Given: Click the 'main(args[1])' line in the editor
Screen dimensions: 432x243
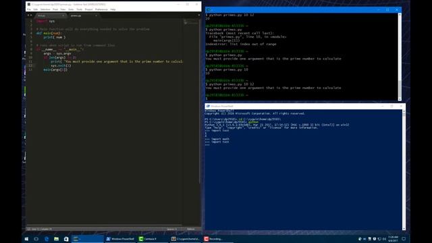Looking at the screenshot, I should click(55, 70).
